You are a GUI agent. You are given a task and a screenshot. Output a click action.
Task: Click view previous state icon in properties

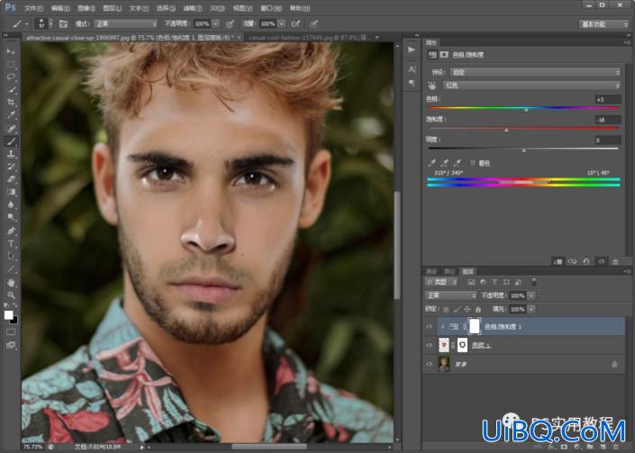572,261
